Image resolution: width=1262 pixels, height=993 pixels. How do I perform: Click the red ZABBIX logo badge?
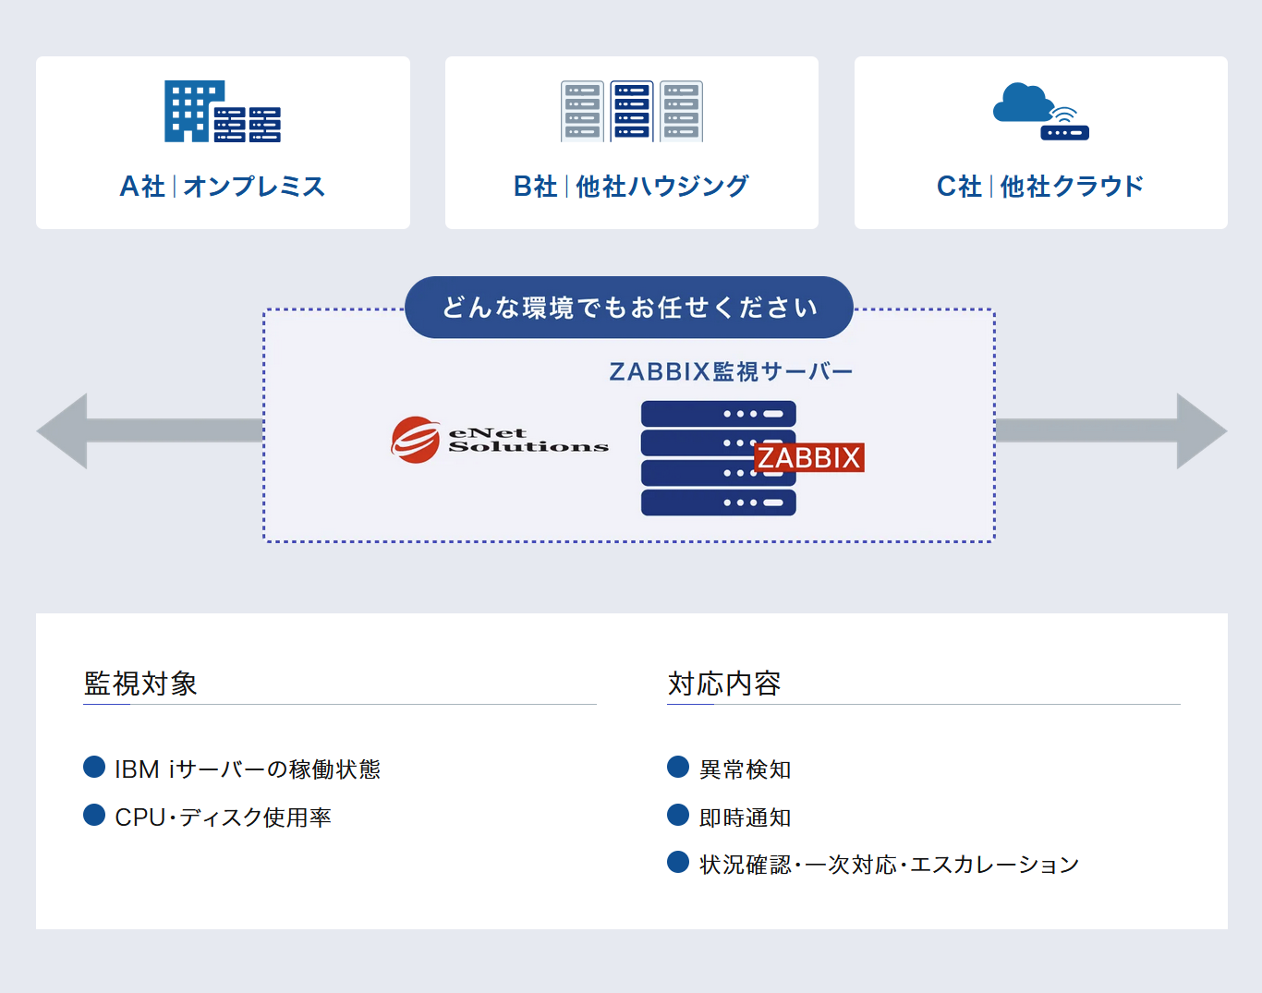(x=809, y=457)
